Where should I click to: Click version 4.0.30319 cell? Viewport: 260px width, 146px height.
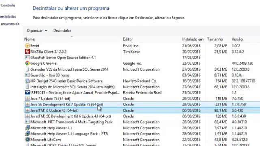pyautogui.click(x=239, y=122)
